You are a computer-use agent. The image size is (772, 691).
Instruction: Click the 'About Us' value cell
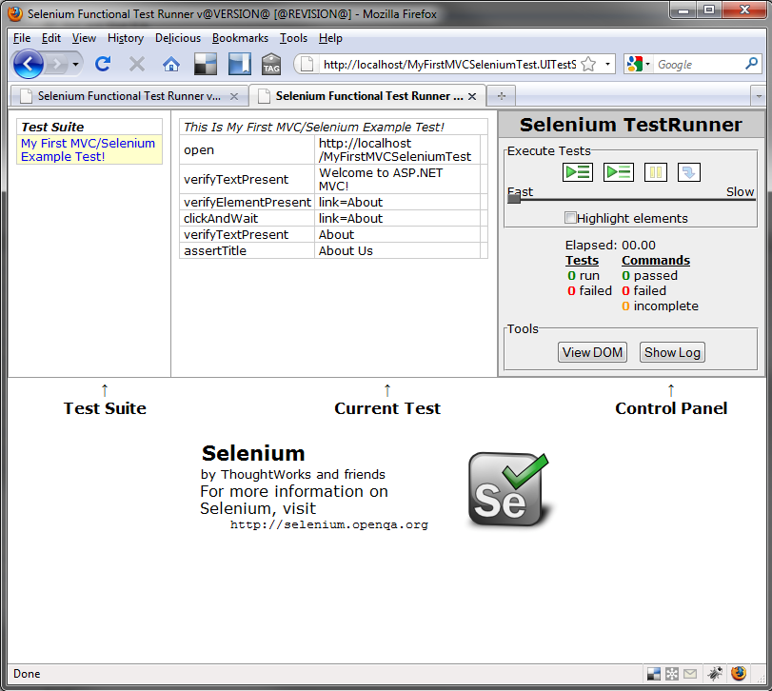point(397,250)
